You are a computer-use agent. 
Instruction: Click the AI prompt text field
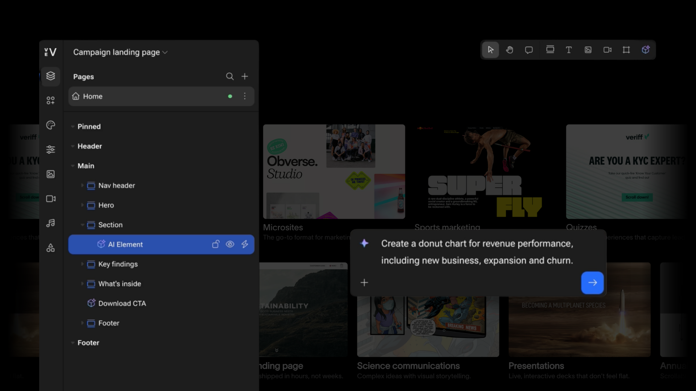477,252
